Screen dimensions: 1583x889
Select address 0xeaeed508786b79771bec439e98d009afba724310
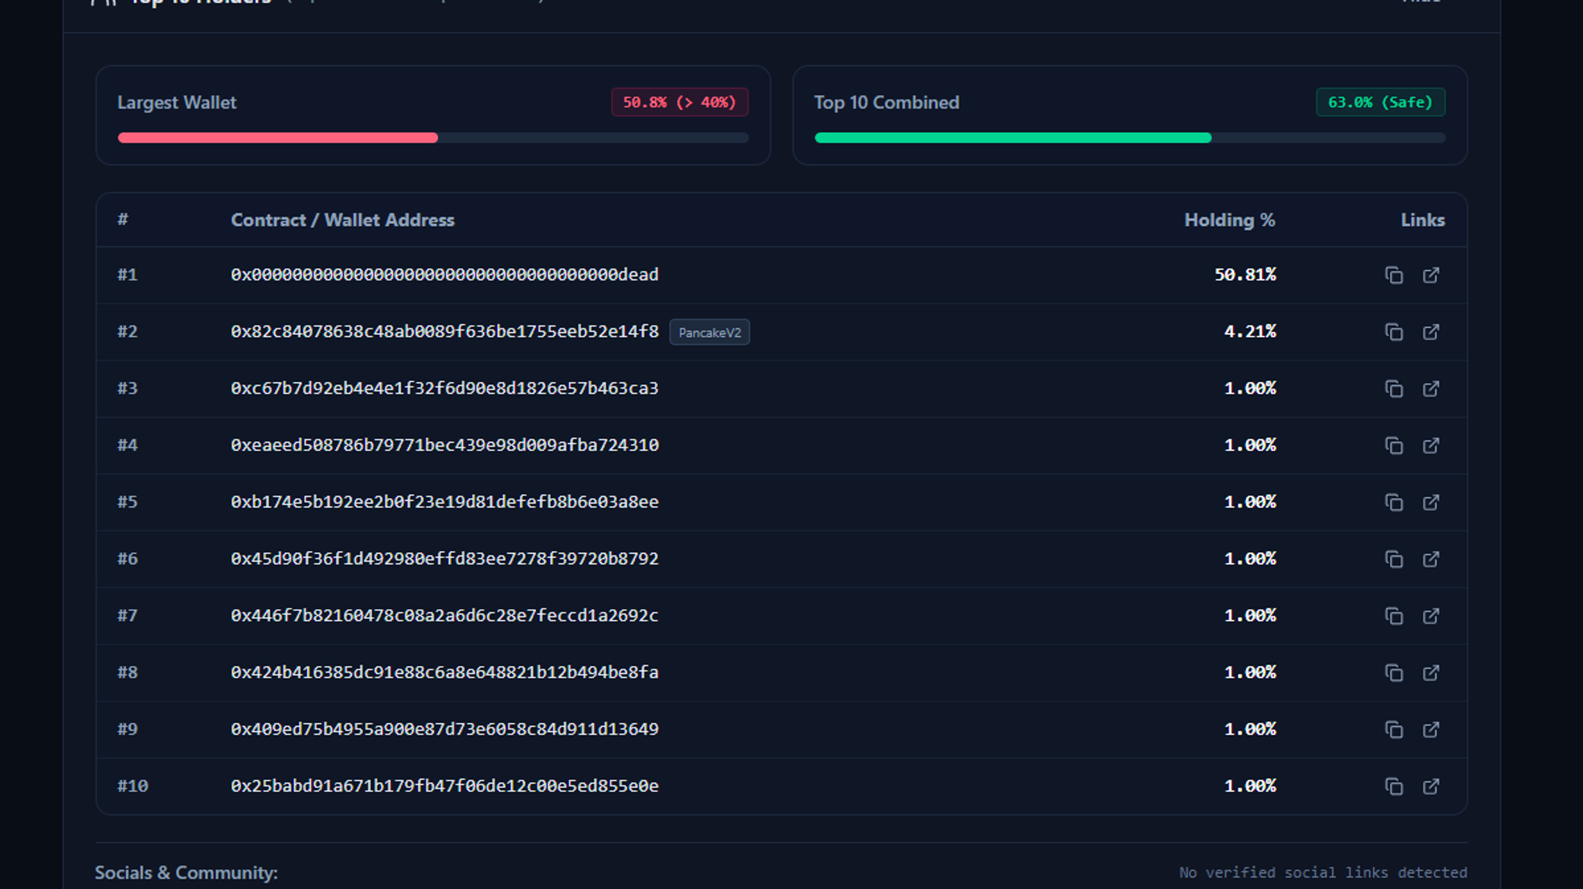(445, 445)
